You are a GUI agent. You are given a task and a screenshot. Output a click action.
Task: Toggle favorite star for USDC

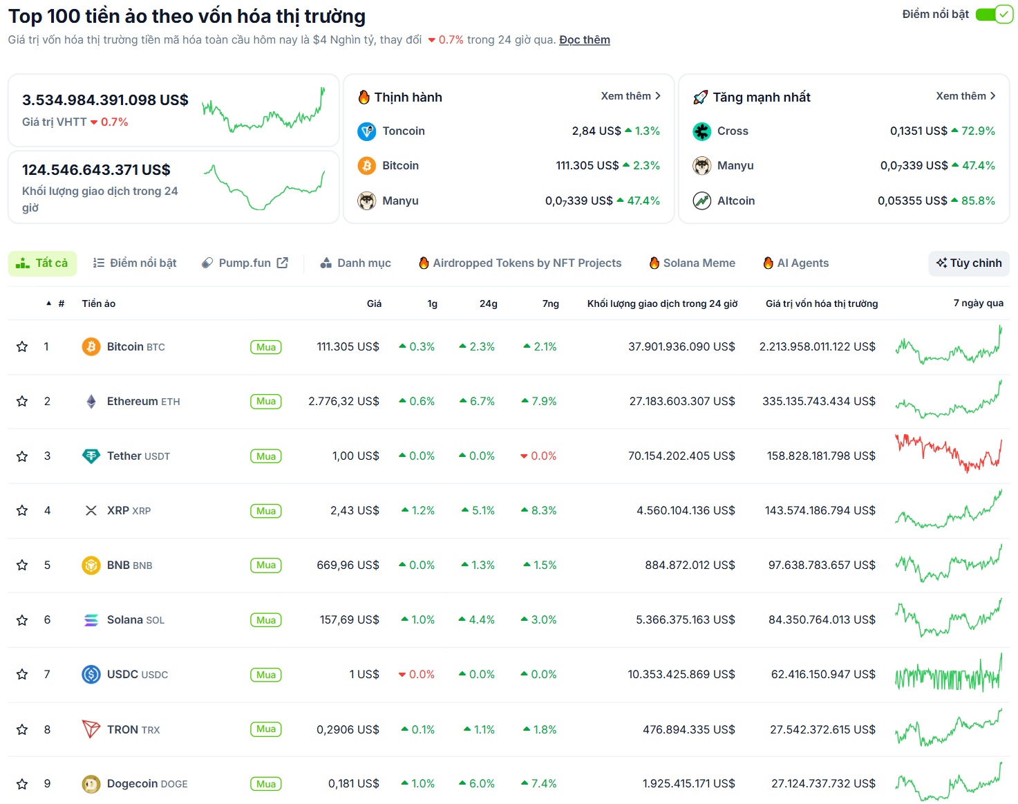[x=22, y=674]
